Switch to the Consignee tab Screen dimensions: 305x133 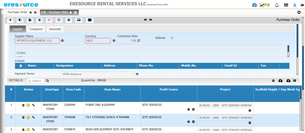36,29
